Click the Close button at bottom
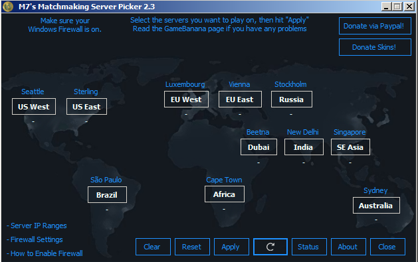 [x=387, y=247]
